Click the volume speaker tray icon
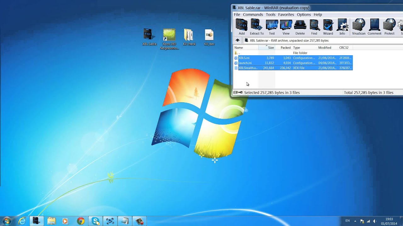This screenshot has width=403, height=226. (x=375, y=221)
